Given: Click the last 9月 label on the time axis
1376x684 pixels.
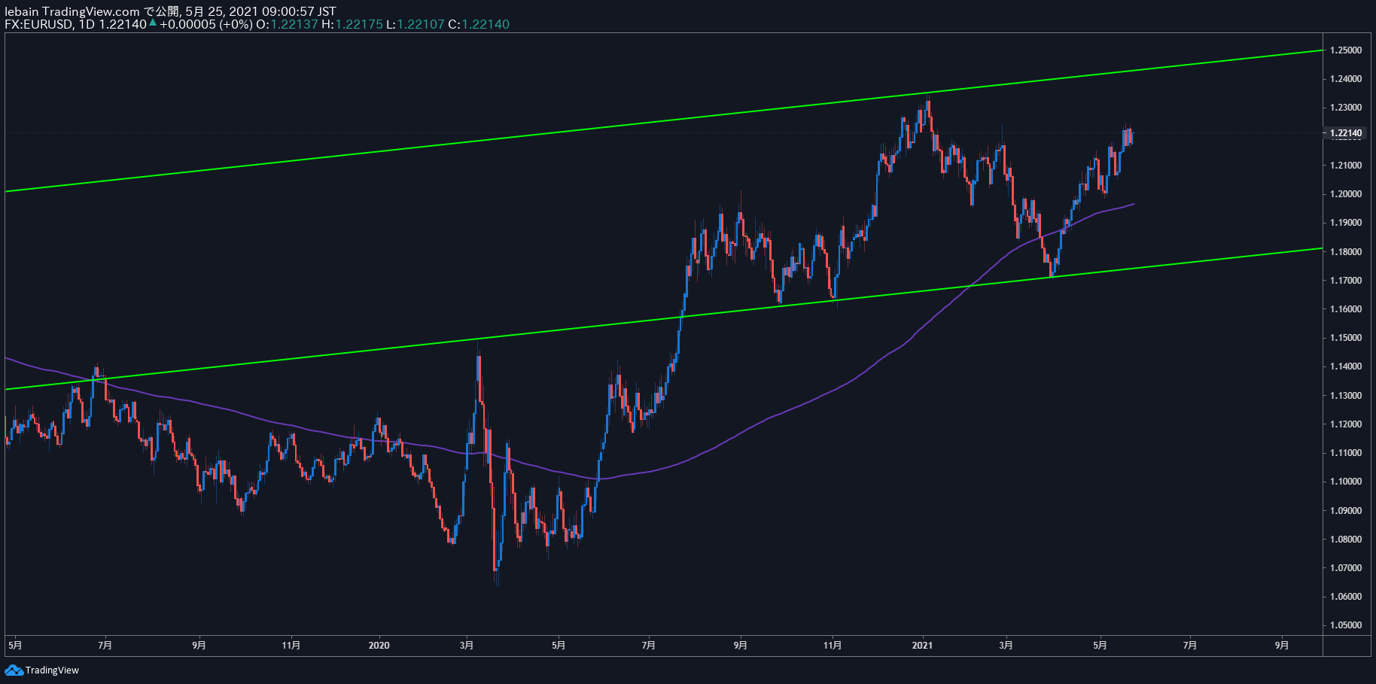Looking at the screenshot, I should tap(1282, 646).
